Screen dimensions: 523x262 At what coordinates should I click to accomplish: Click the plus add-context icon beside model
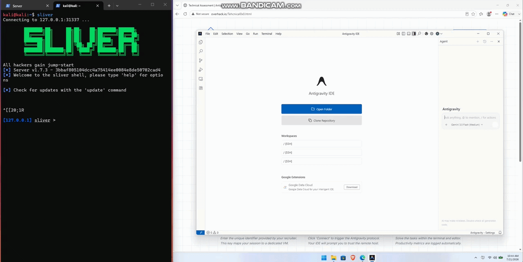446,125
